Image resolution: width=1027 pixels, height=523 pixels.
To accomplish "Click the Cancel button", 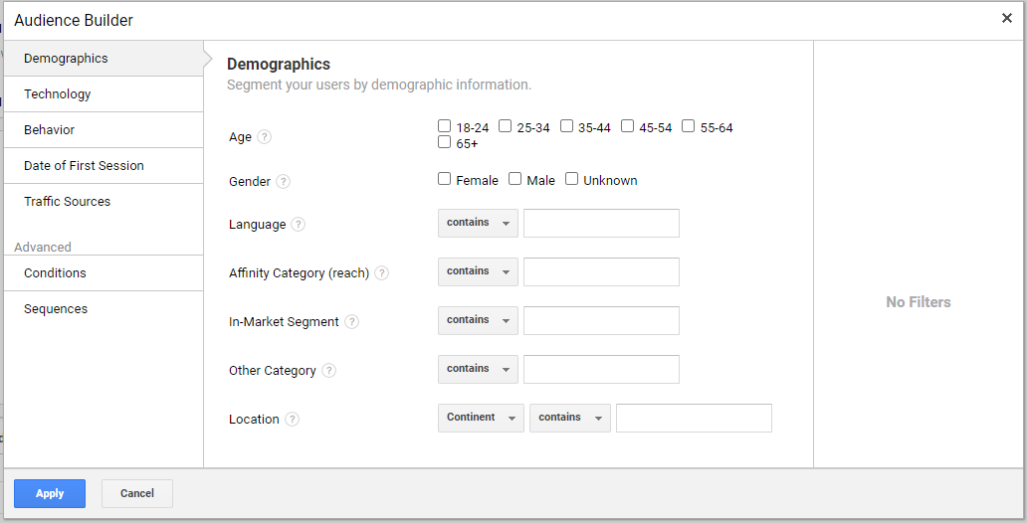I will click(x=137, y=494).
